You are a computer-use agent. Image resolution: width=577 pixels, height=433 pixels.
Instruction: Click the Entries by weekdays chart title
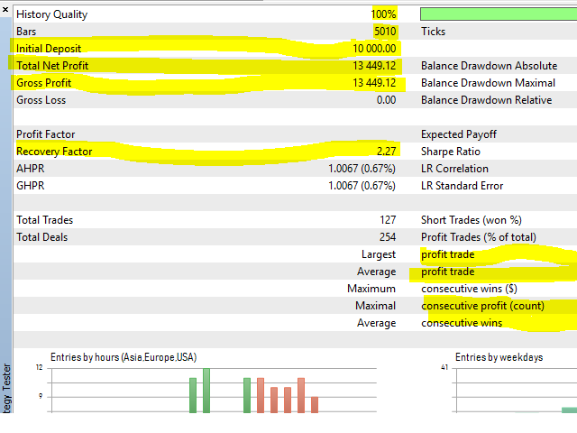499,357
